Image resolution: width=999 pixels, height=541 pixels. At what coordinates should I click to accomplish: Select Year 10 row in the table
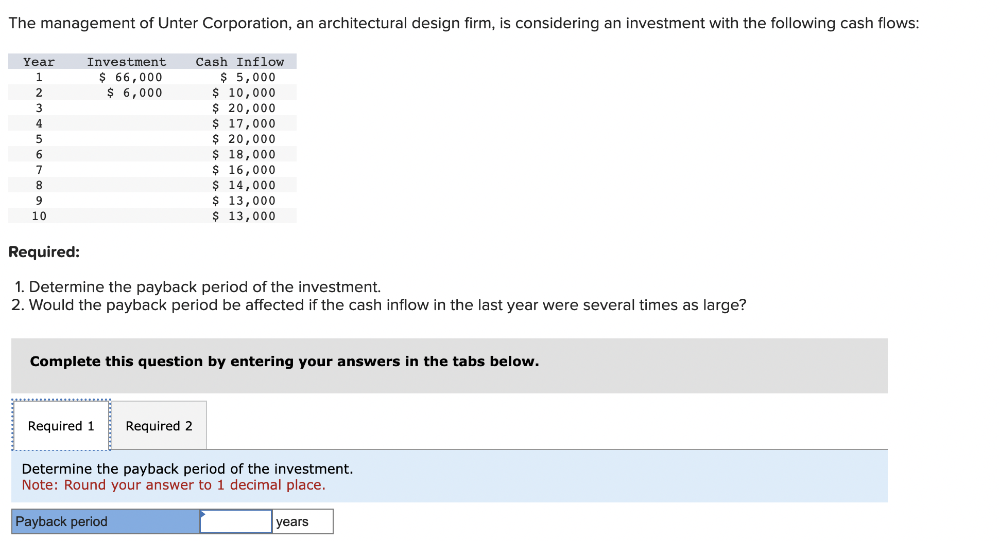(39, 216)
